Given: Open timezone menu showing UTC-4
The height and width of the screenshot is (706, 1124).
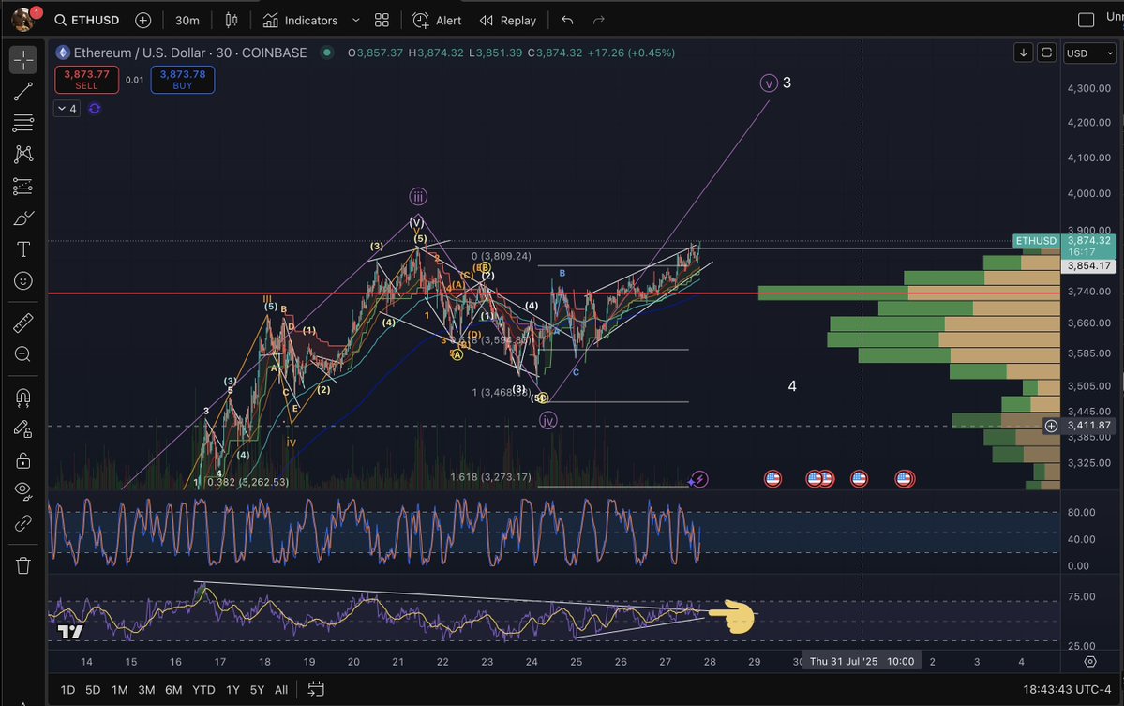Looking at the screenshot, I should [1067, 689].
